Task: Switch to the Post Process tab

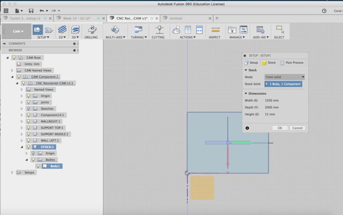Action: (x=292, y=63)
